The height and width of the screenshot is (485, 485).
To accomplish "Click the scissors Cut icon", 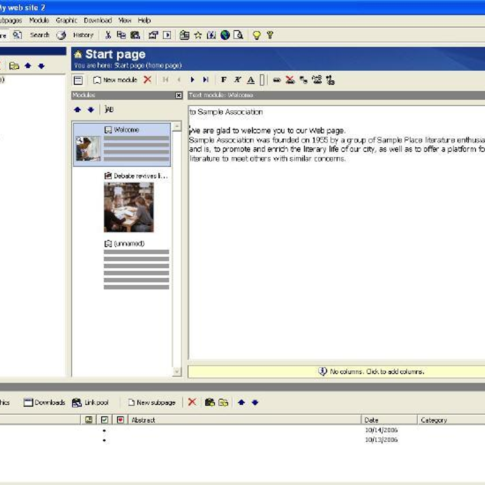I will click(x=108, y=35).
